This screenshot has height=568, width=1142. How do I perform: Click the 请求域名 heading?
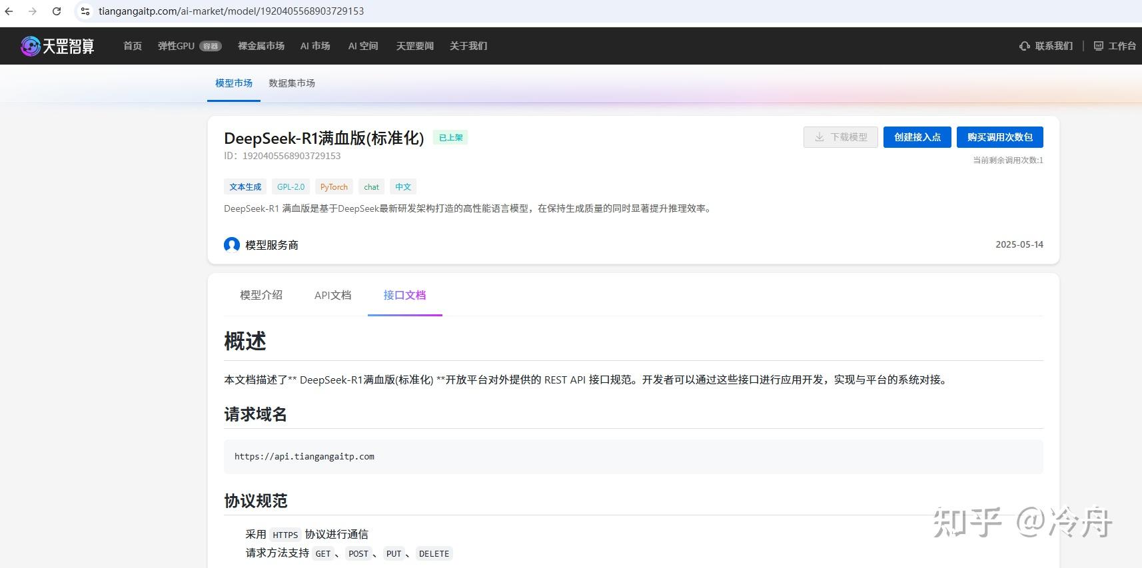pos(255,414)
